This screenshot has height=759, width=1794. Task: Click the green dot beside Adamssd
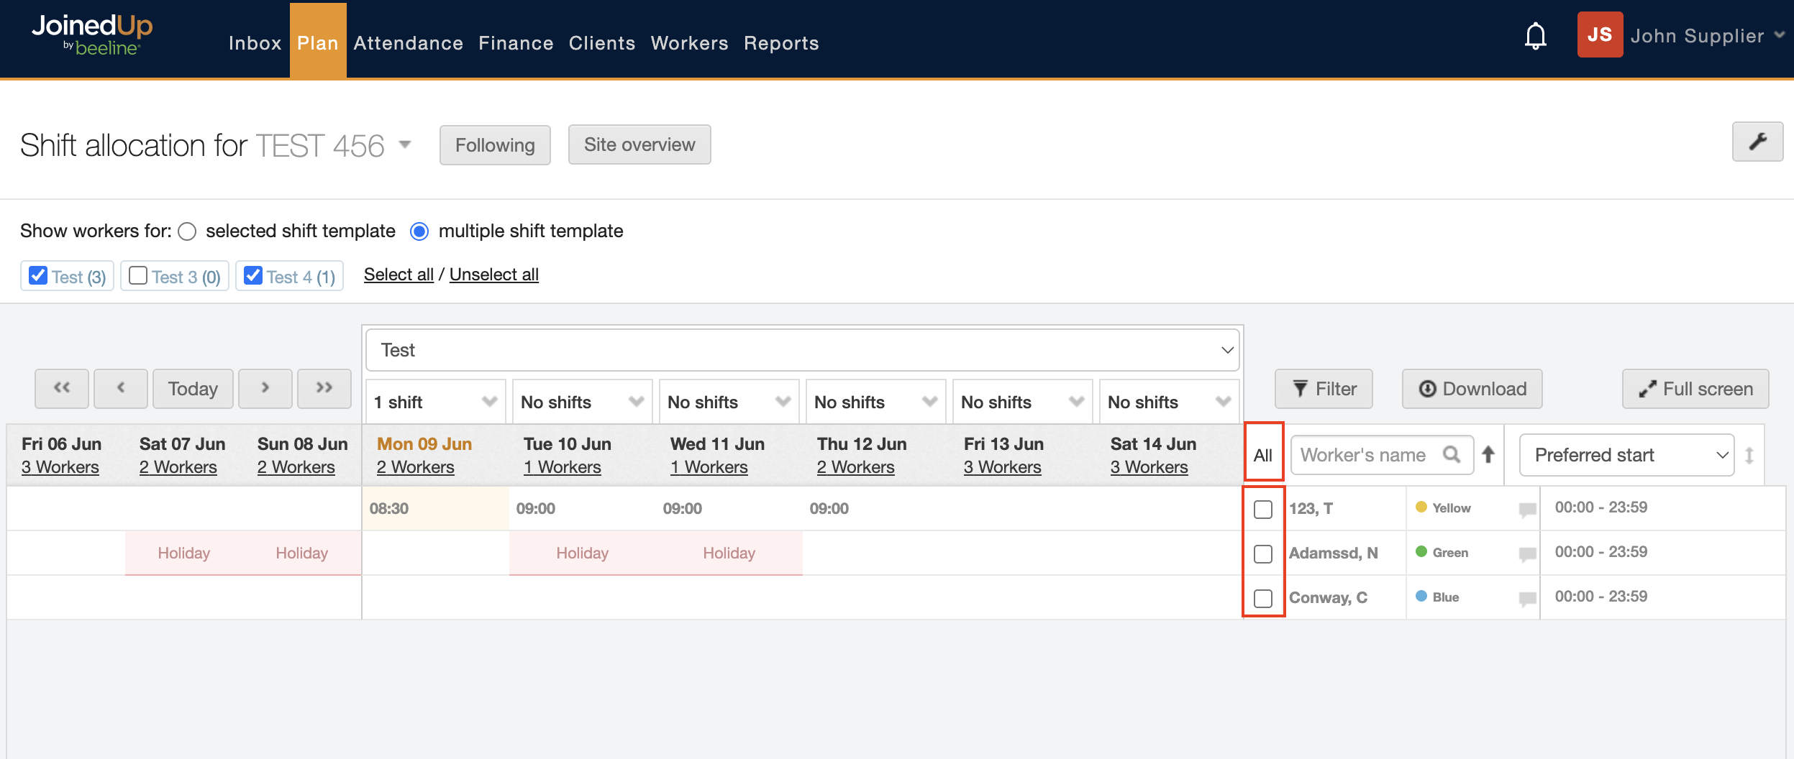coord(1421,552)
